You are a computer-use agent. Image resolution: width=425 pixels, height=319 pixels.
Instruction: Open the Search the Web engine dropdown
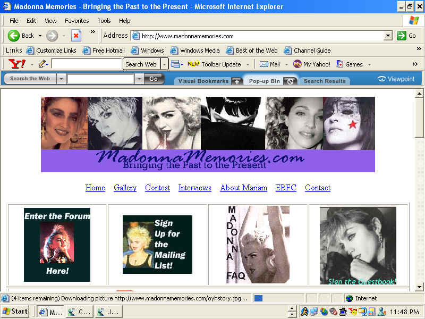[x=61, y=79]
